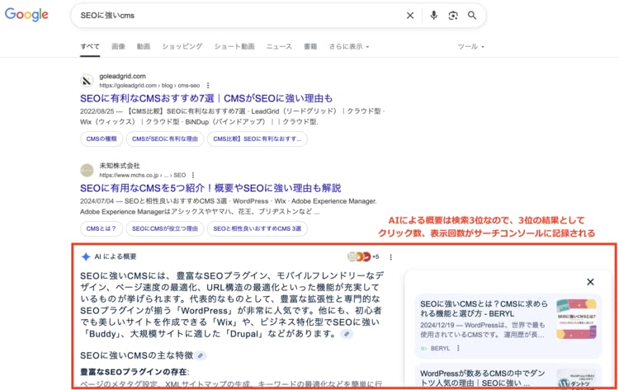Click the magnifier search icon
The width and height of the screenshot is (619, 390).
click(x=472, y=16)
